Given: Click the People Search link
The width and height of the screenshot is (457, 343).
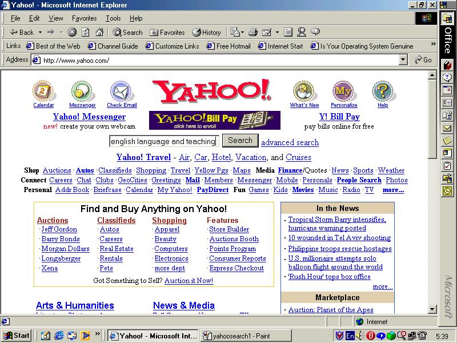Looking at the screenshot, I should pyautogui.click(x=359, y=180).
